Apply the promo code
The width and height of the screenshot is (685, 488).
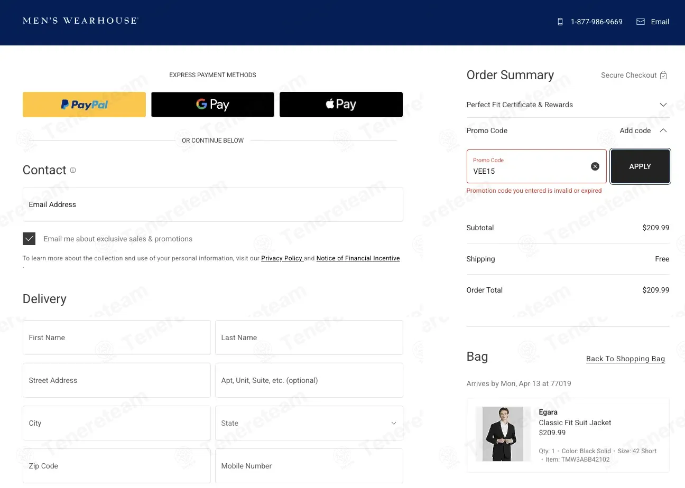point(640,166)
